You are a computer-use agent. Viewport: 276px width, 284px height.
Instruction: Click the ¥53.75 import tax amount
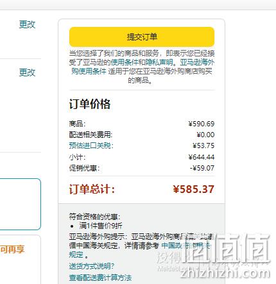203,146
